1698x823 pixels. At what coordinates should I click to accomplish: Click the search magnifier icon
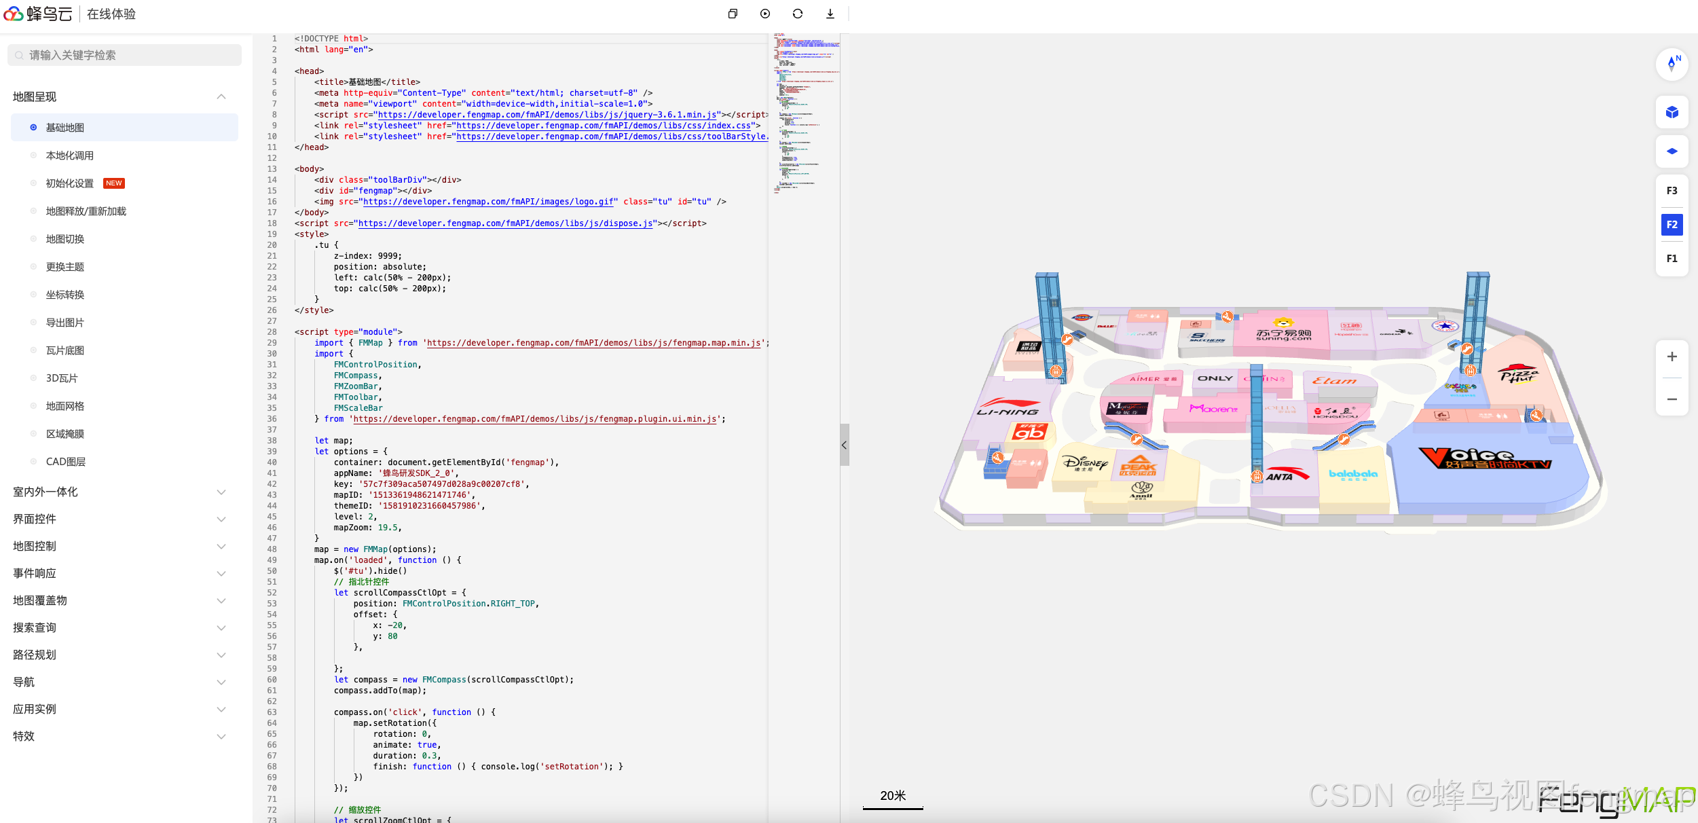click(x=19, y=55)
